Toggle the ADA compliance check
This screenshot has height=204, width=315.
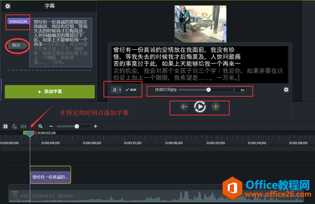pyautogui.click(x=131, y=90)
